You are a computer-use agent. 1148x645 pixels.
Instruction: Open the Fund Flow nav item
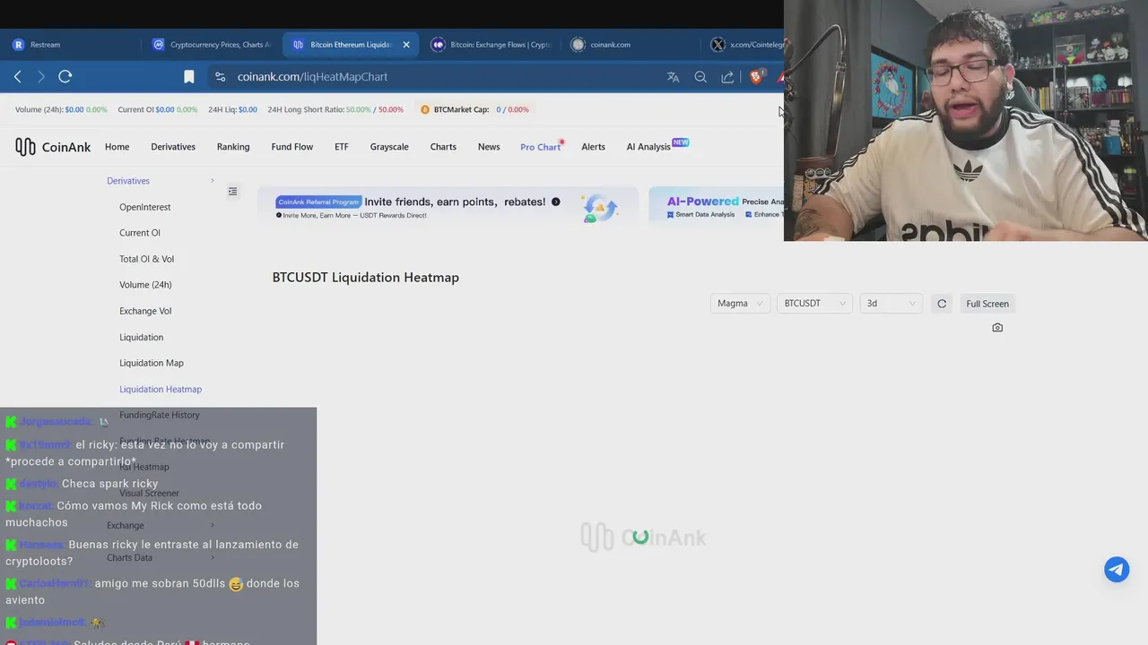coord(292,147)
